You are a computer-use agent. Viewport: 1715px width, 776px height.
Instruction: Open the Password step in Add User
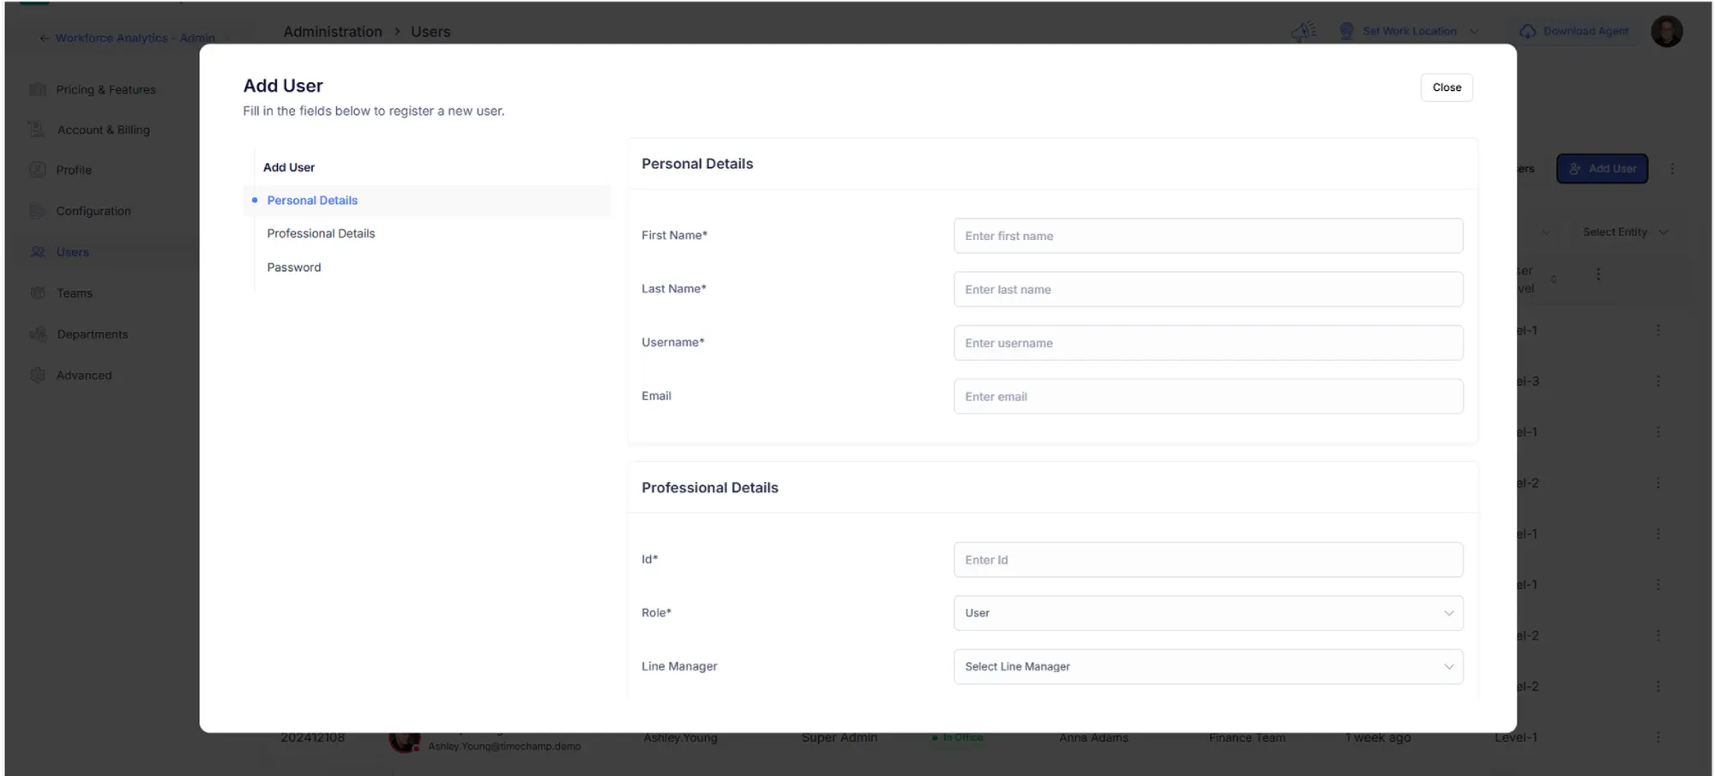click(294, 267)
